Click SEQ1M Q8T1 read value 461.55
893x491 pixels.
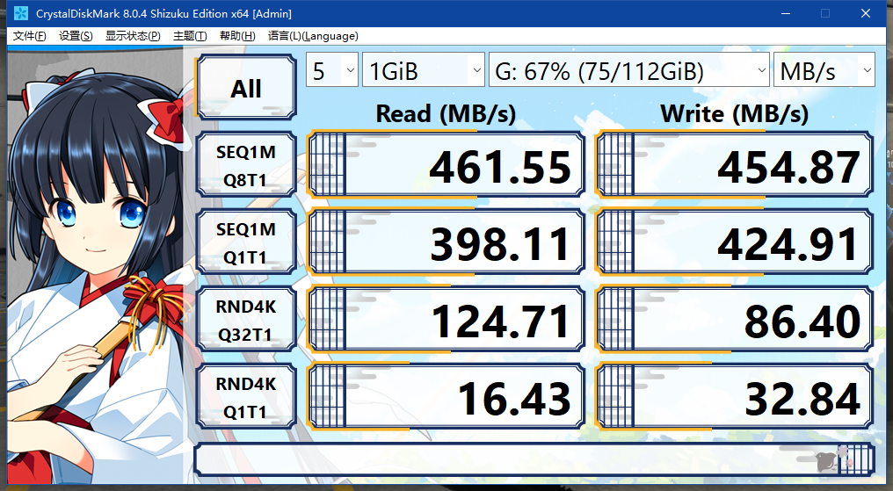(x=446, y=165)
